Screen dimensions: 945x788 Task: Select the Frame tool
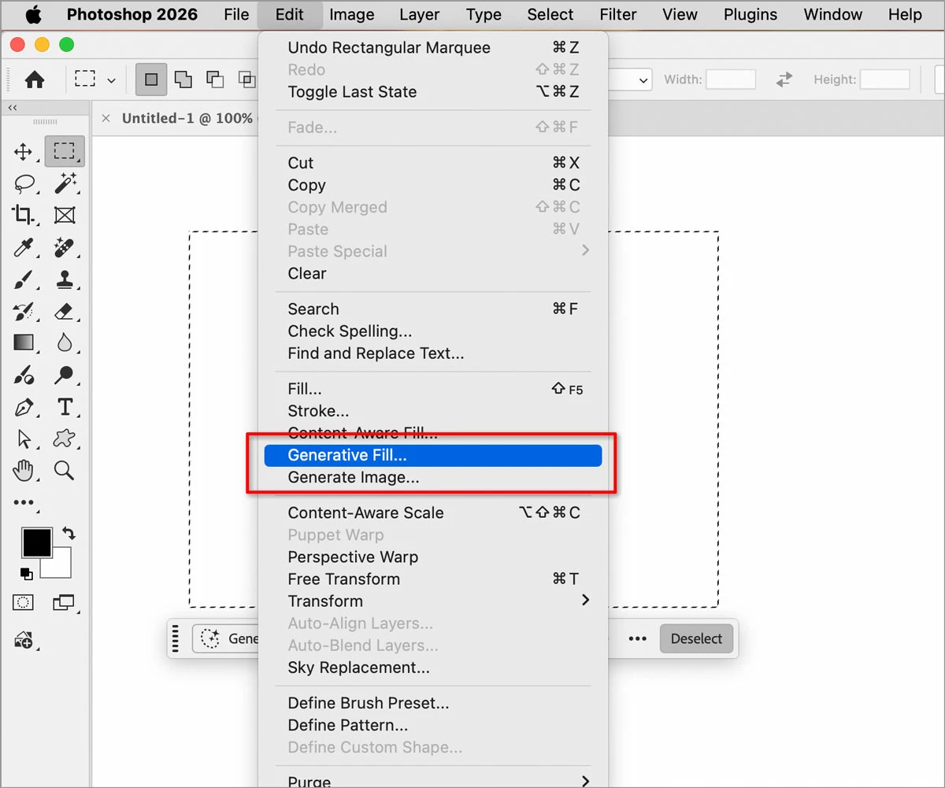[65, 215]
